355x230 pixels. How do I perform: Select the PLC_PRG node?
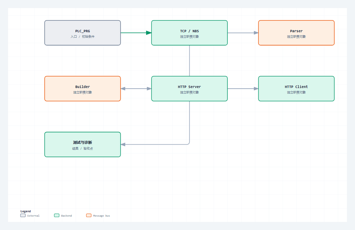tap(83, 33)
